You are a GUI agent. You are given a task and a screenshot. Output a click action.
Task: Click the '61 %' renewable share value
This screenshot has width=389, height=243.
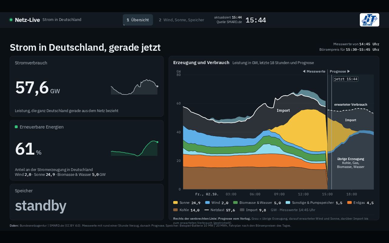28,149
